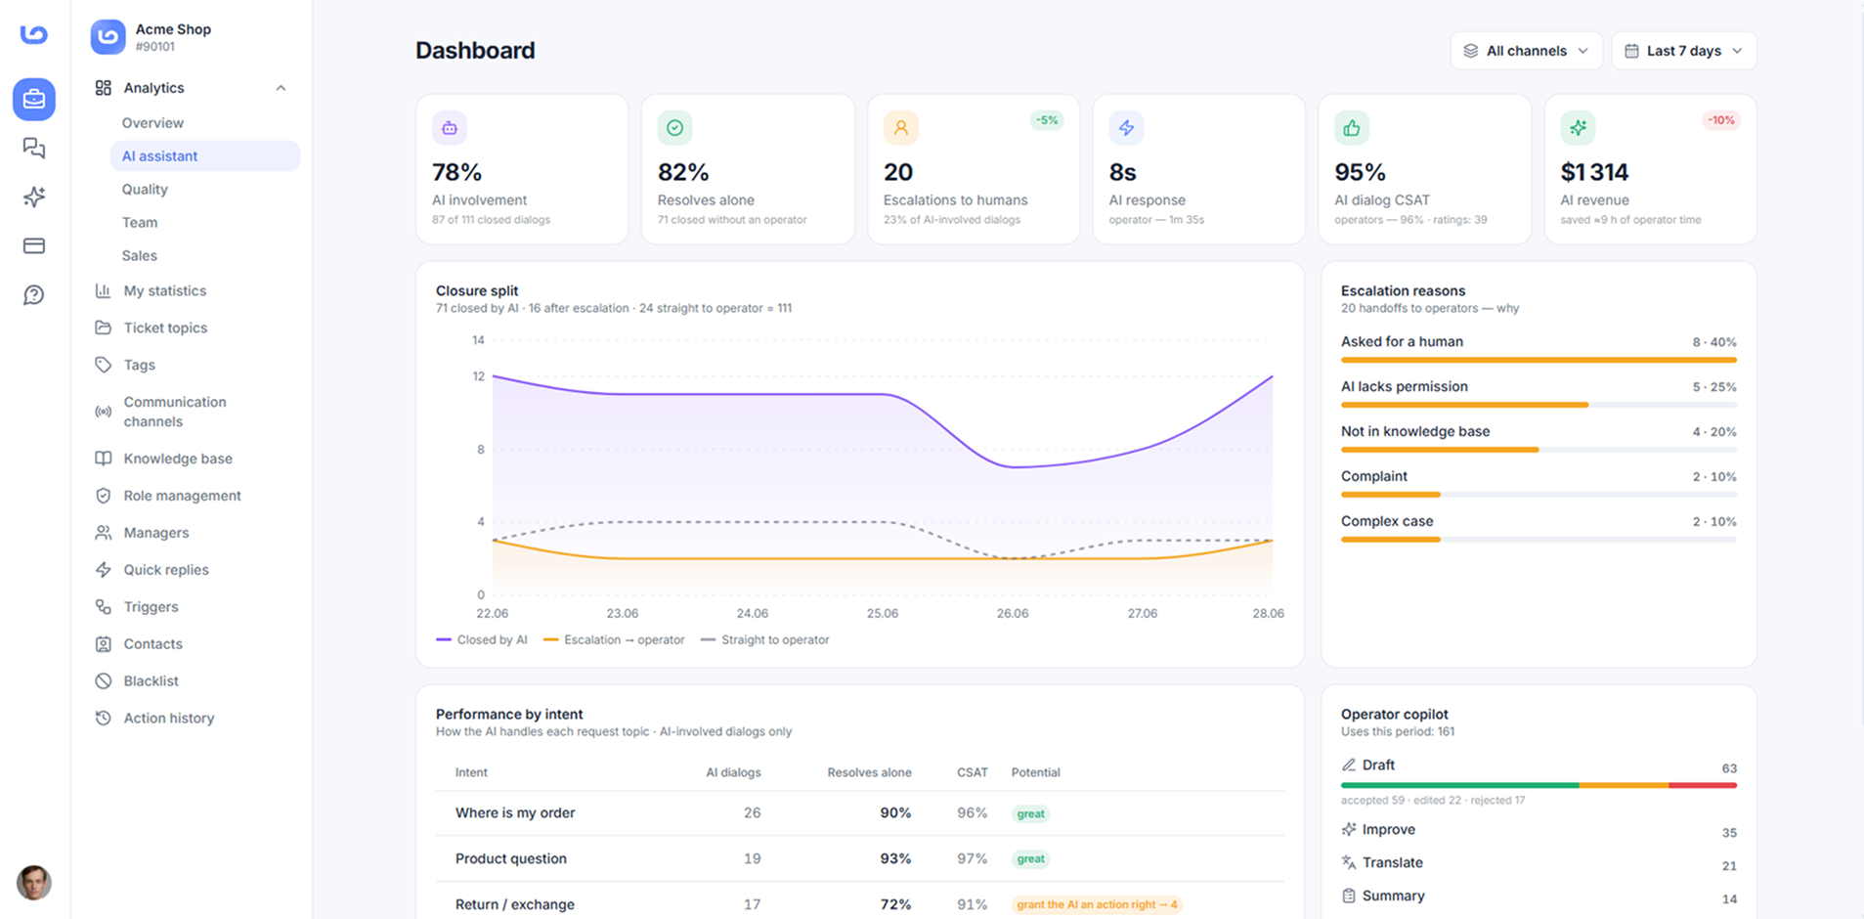
Task: Open the billing card icon in rail
Action: coord(34,245)
